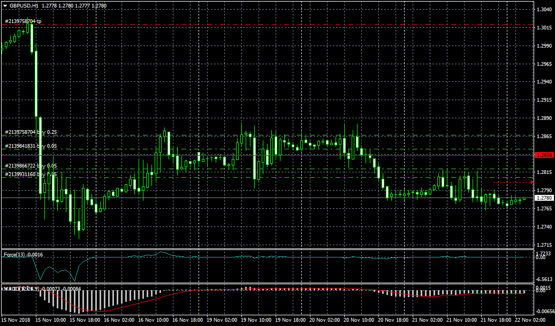Select the #2139758704 buy 0.25 order label
Image resolution: width=555 pixels, height=326 pixels.
click(31, 132)
